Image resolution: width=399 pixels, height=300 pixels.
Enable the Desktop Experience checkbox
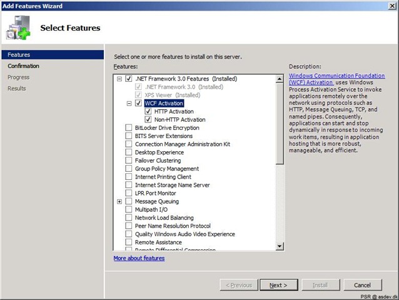(128, 152)
